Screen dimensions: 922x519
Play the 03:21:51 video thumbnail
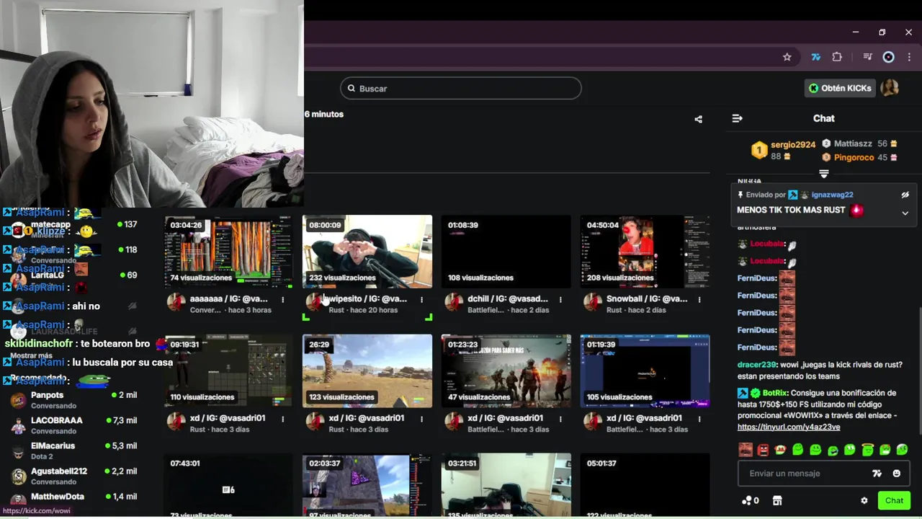coord(506,485)
